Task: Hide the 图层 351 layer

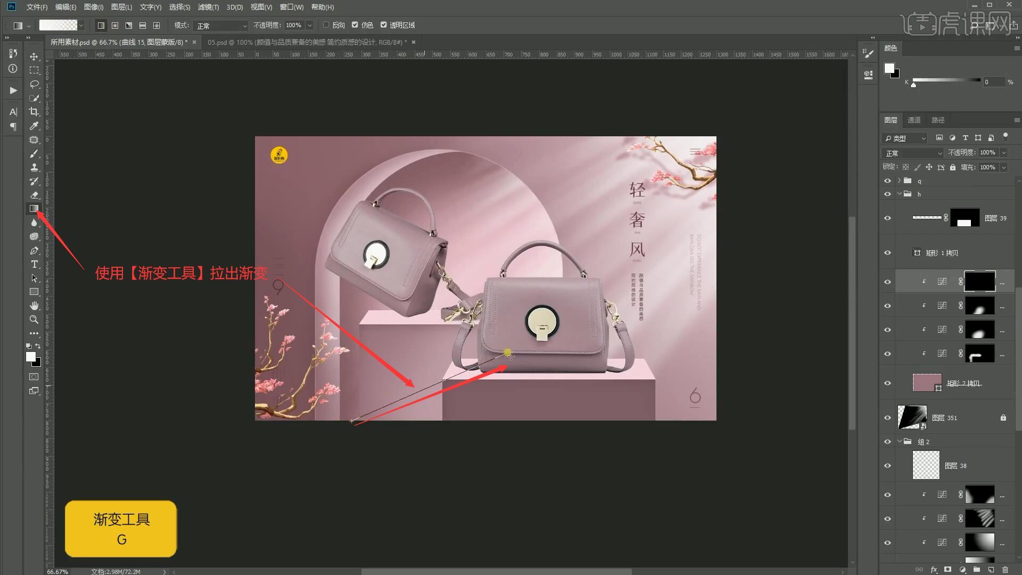Action: pos(887,418)
